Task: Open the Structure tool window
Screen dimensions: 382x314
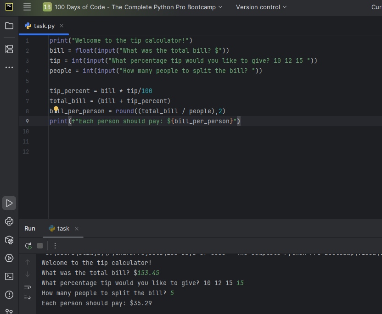Action: [x=9, y=49]
